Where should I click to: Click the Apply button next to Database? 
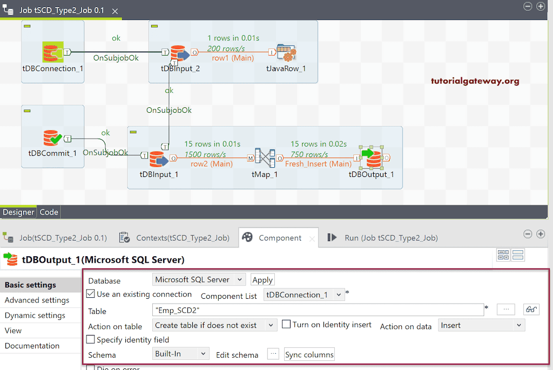[x=262, y=279]
